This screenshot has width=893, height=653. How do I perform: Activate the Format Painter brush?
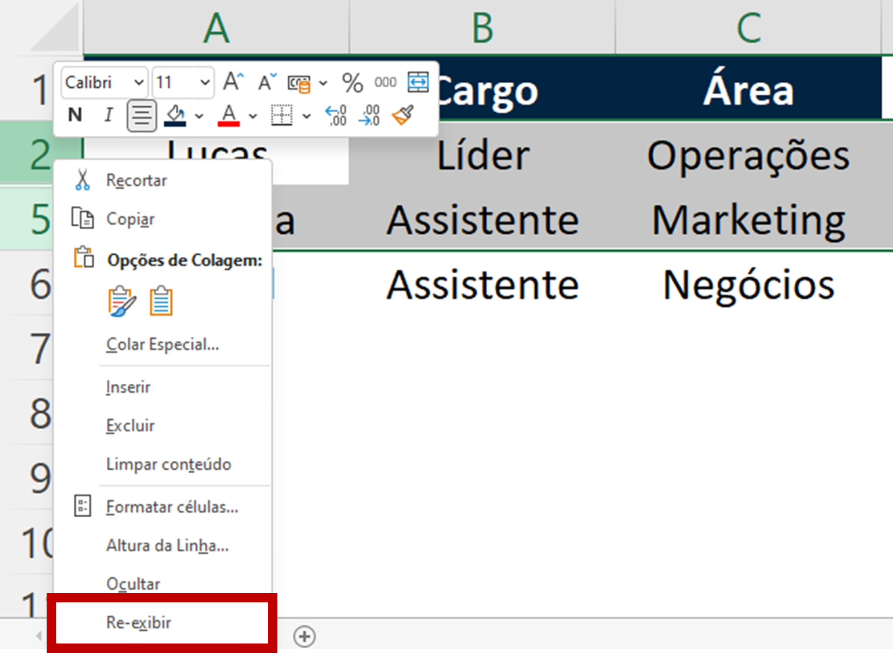(x=403, y=115)
